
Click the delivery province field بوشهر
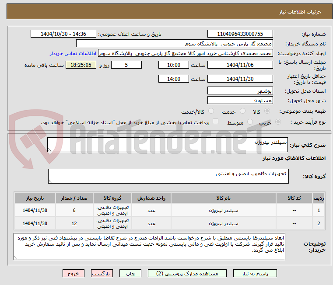click(x=240, y=90)
